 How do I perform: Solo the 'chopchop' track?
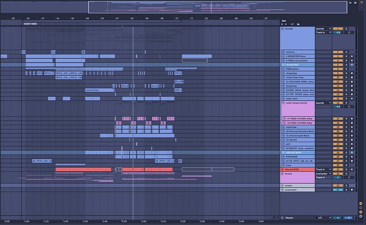[x=347, y=73]
